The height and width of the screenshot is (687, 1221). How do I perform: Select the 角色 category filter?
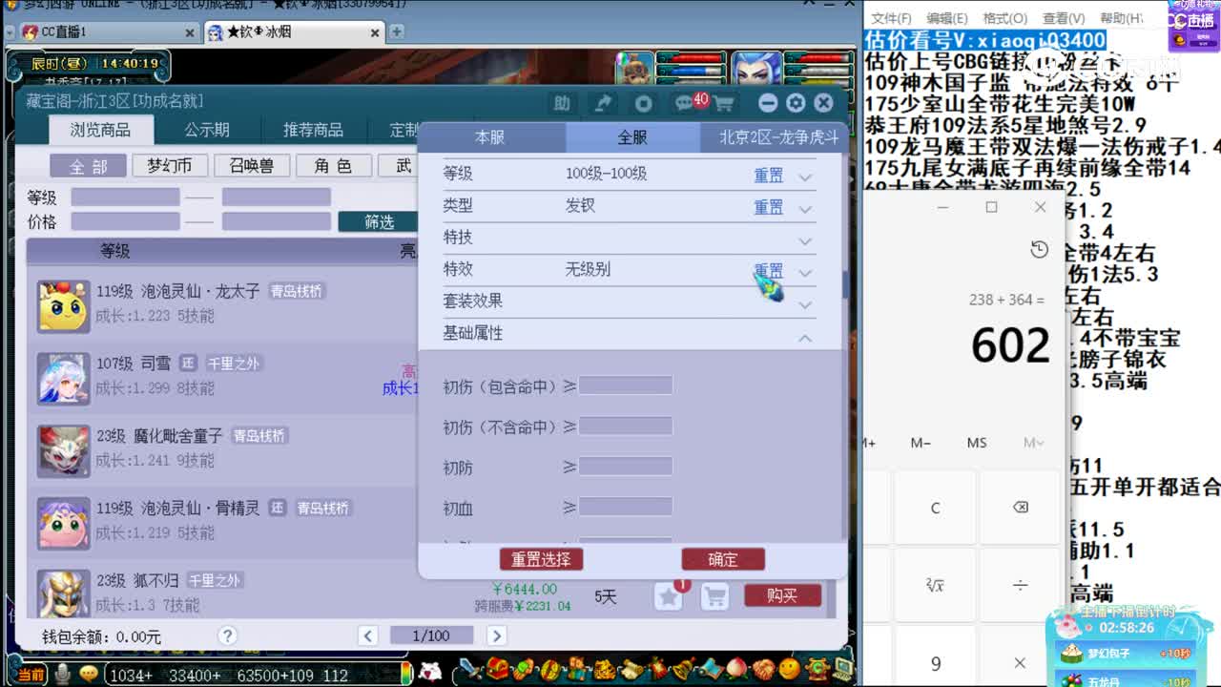pos(333,166)
